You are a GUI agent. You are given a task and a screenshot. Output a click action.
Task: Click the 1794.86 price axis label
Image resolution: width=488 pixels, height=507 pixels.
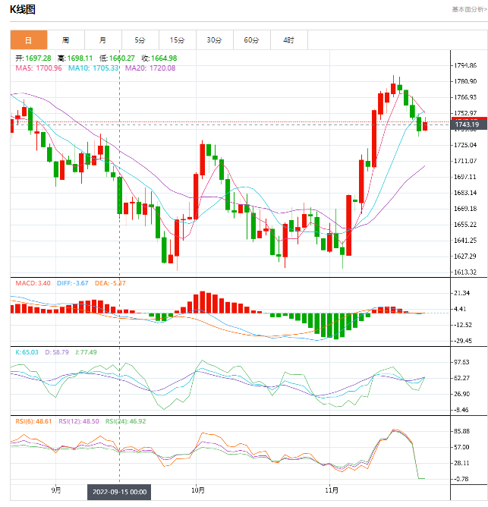pos(465,65)
